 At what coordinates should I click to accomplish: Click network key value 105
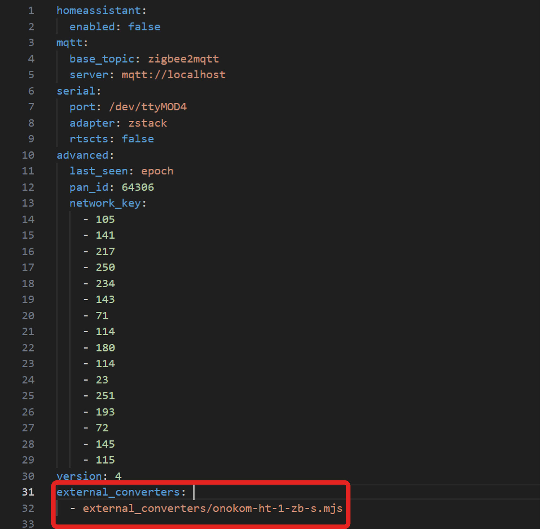tap(105, 219)
